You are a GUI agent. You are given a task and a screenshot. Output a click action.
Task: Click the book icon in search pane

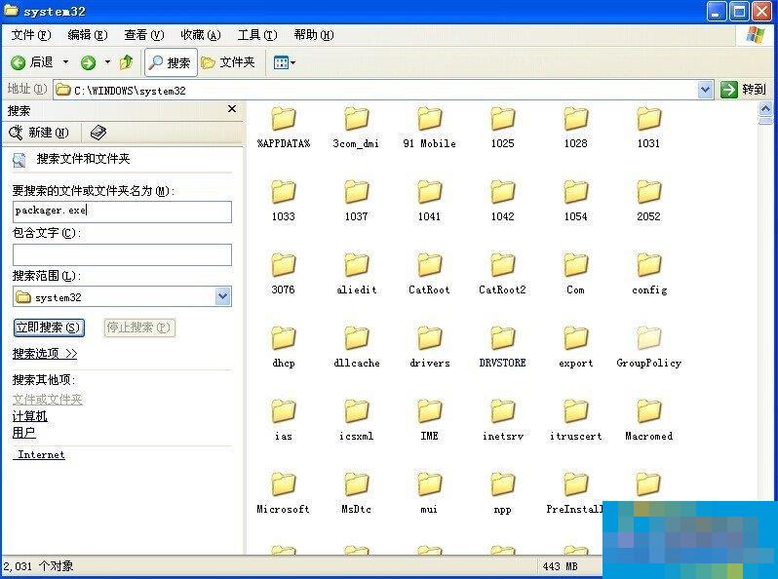pos(98,133)
